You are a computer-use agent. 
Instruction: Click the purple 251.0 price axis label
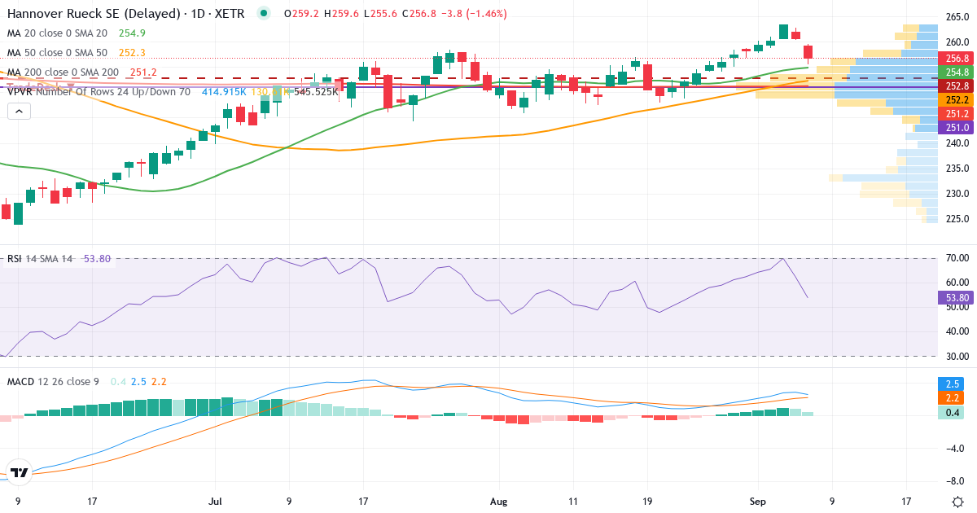click(955, 128)
